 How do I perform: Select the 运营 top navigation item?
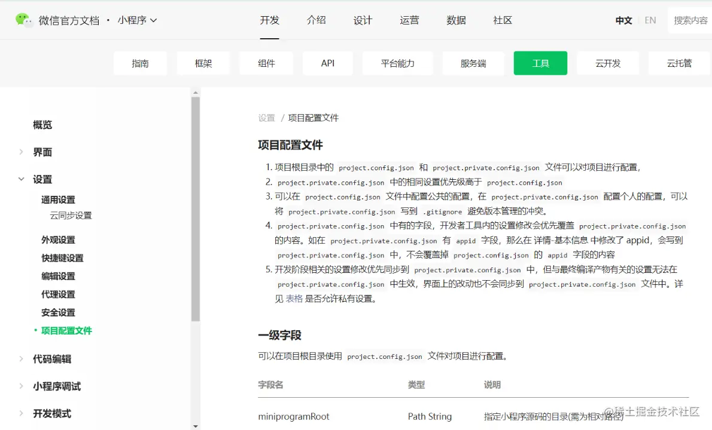point(409,20)
